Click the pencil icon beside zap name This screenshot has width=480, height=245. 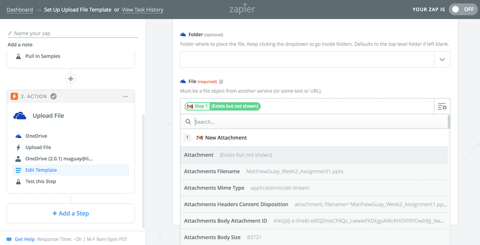pyautogui.click(x=10, y=34)
